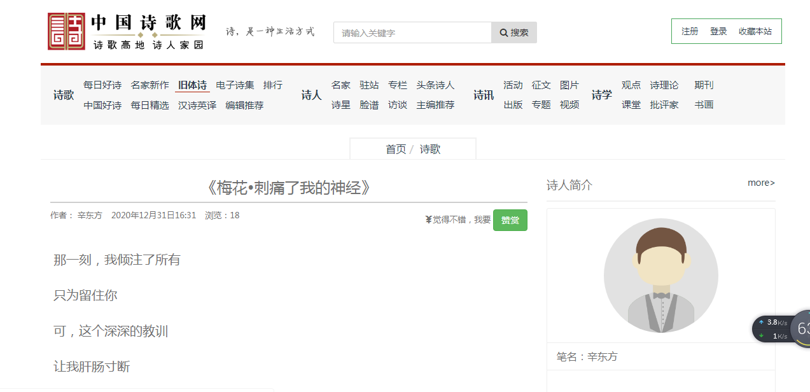Click the magnifier 搜索 search button
Image resolution: width=810 pixels, height=392 pixels.
[x=513, y=32]
